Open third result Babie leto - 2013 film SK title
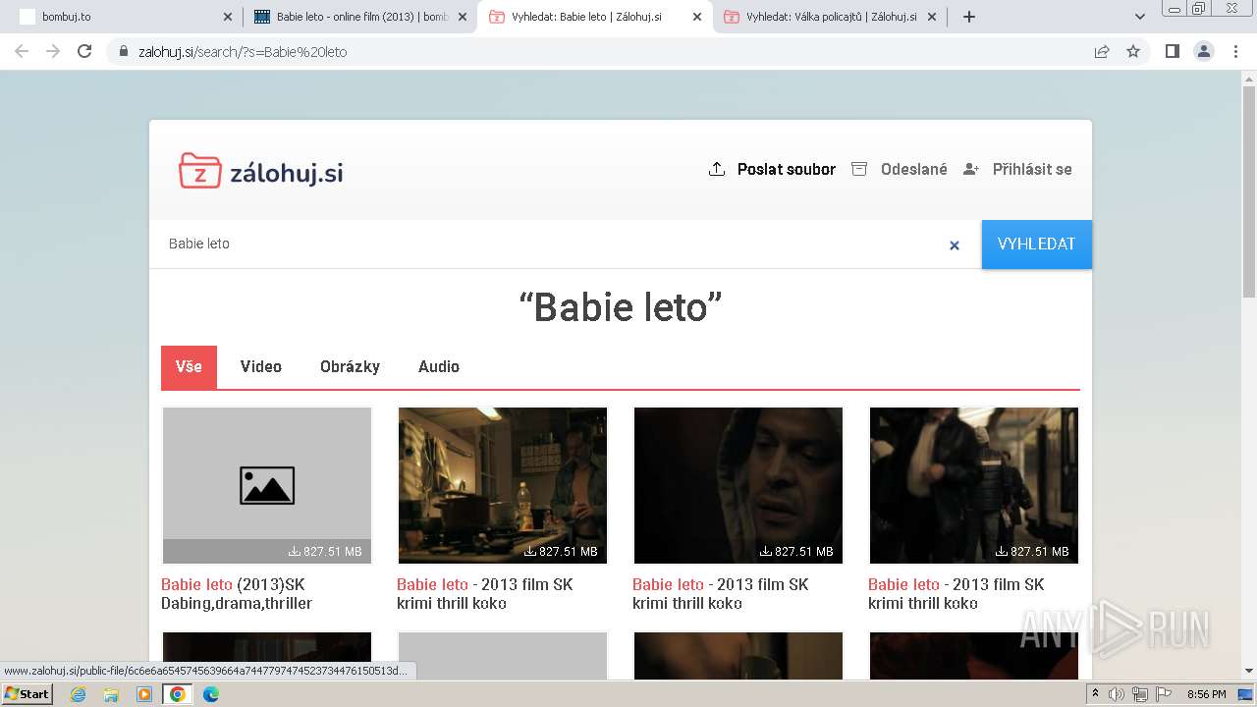The image size is (1257, 707). click(720, 593)
